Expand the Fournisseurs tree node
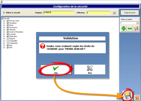The height and width of the screenshot is (101, 141). [x=4, y=27]
